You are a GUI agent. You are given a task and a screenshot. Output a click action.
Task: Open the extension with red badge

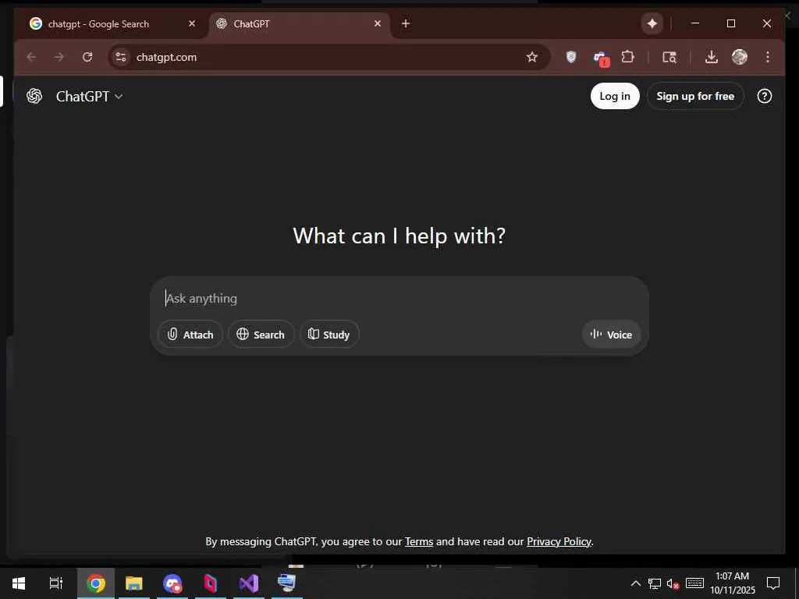[601, 58]
